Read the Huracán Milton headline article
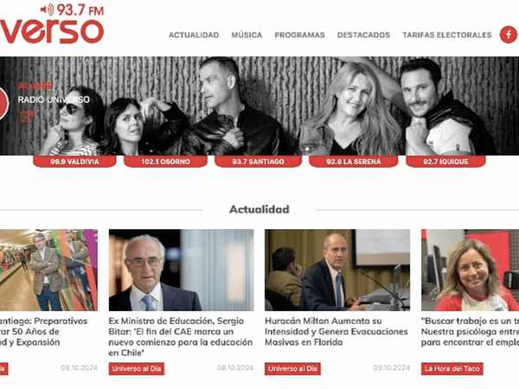 pyautogui.click(x=336, y=331)
